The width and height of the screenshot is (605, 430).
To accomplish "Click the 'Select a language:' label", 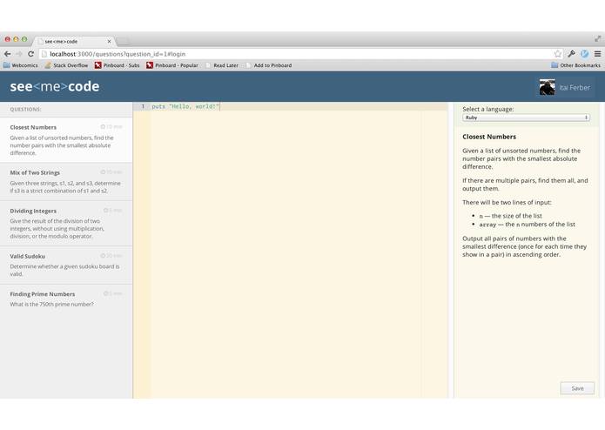I will [x=488, y=109].
